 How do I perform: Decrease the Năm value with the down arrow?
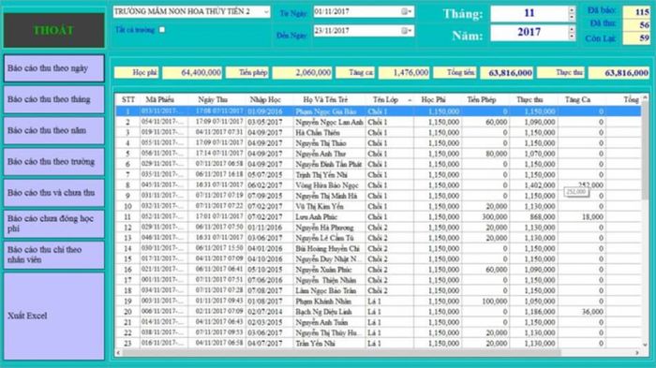[572, 37]
